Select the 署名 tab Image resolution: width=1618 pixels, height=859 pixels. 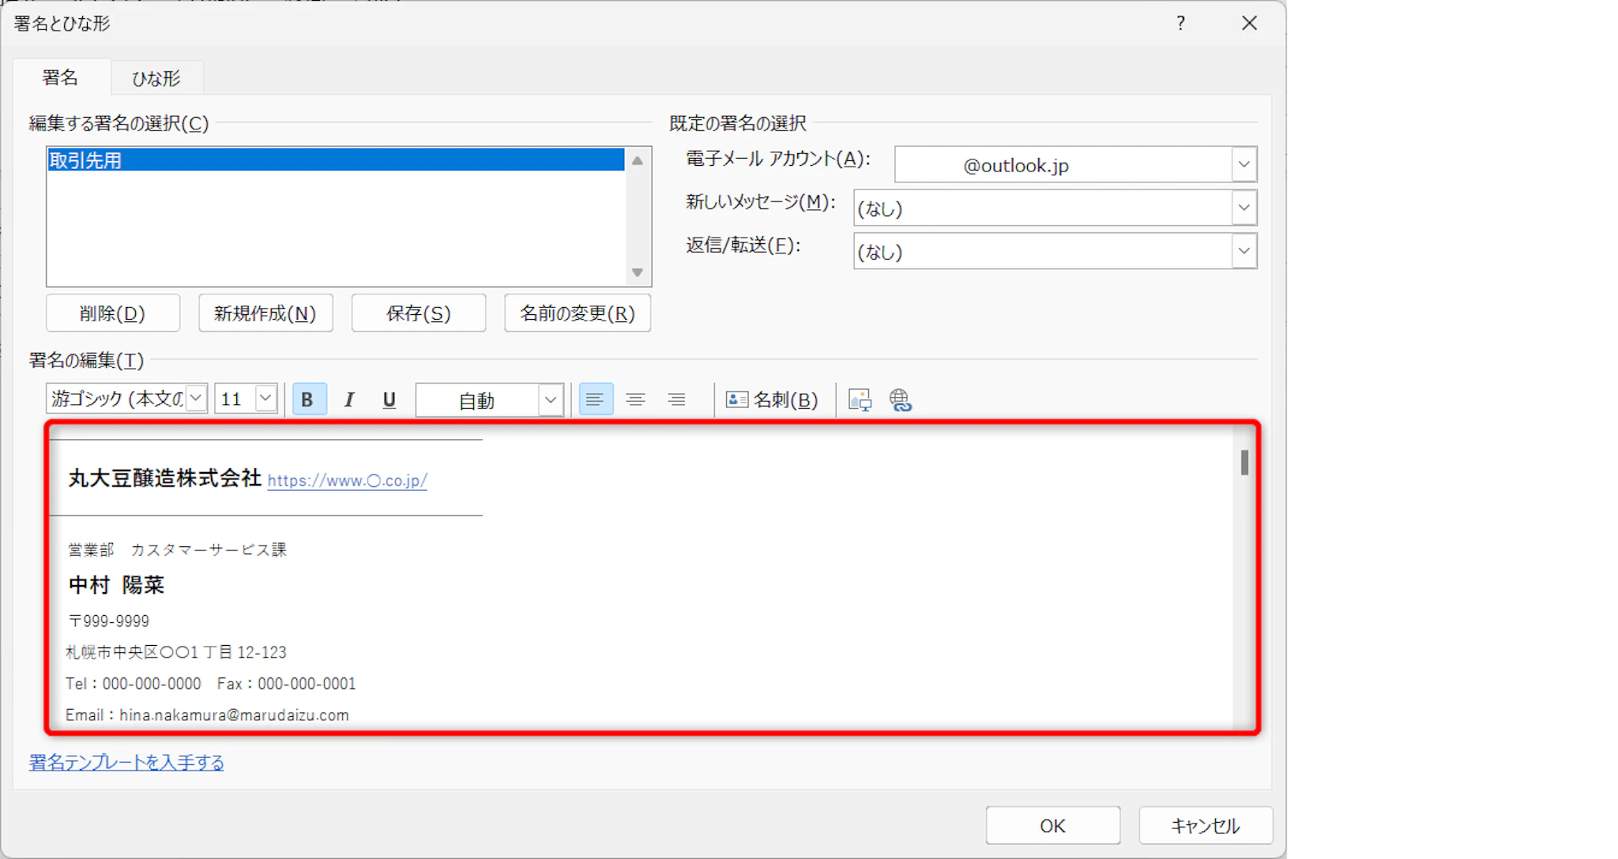pos(60,77)
